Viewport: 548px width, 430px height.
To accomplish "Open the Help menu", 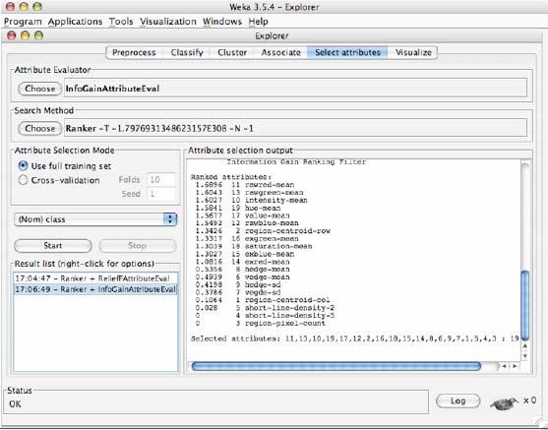I will tap(259, 22).
